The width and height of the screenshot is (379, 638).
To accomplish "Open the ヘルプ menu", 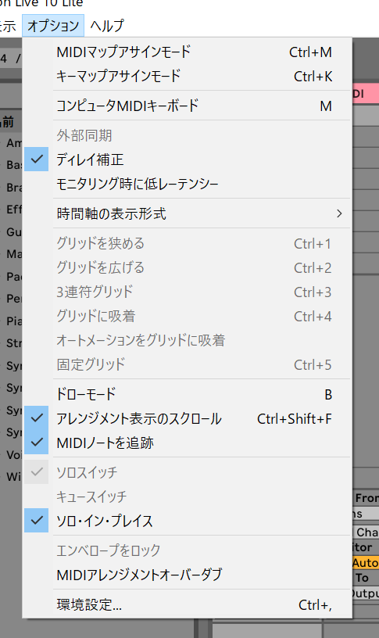I will click(x=107, y=26).
